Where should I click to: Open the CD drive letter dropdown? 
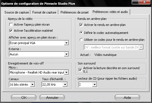point(88,85)
